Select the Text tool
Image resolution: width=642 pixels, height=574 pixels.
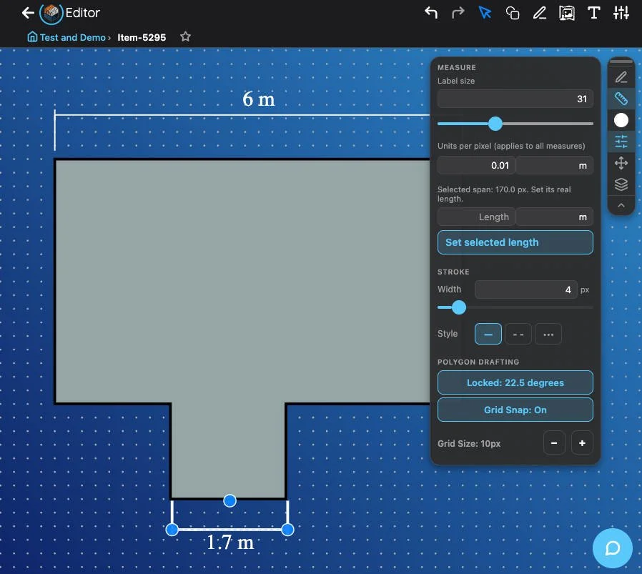(593, 13)
